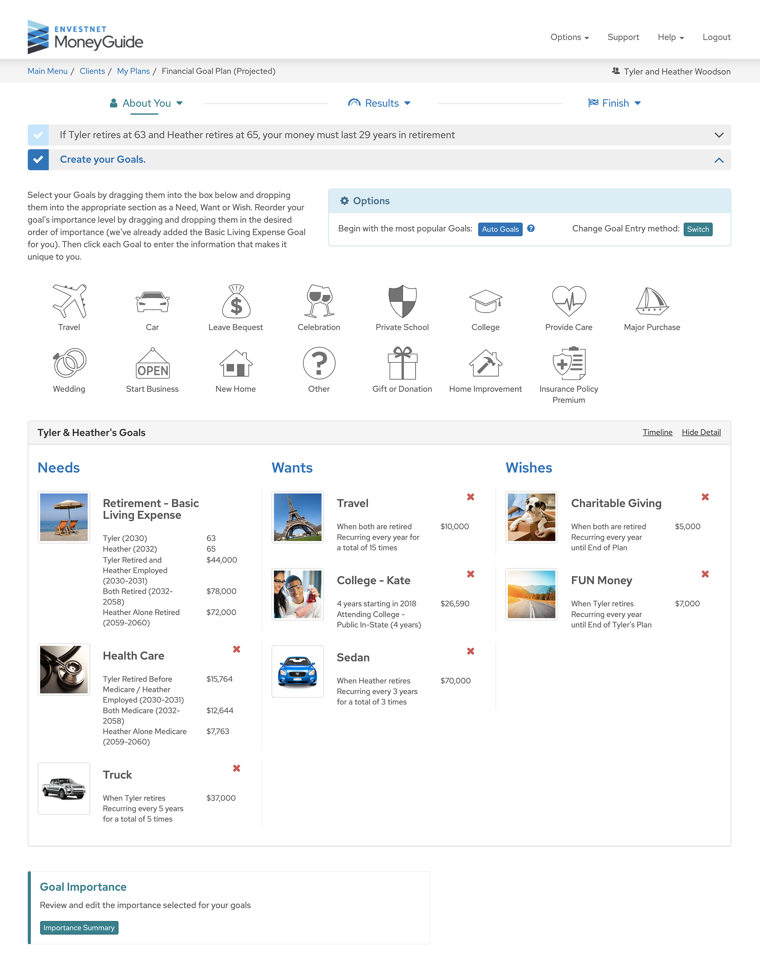Screen dimensions: 760x973
Task: Remove the College - Kate goal
Action: click(470, 574)
